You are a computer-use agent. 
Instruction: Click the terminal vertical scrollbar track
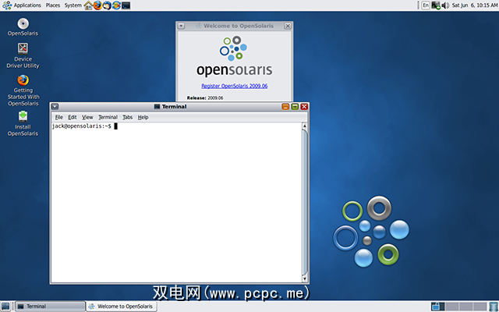click(305, 202)
